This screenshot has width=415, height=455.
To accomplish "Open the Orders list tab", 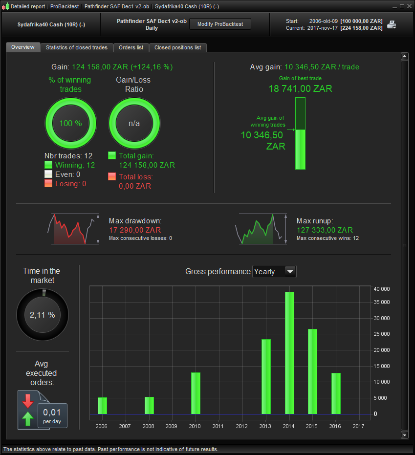I will [131, 47].
